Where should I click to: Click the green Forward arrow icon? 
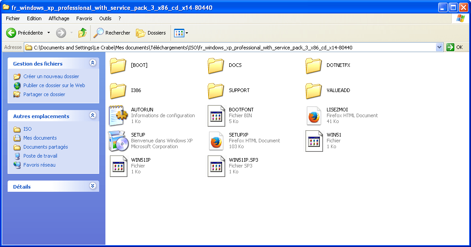[x=61, y=33]
